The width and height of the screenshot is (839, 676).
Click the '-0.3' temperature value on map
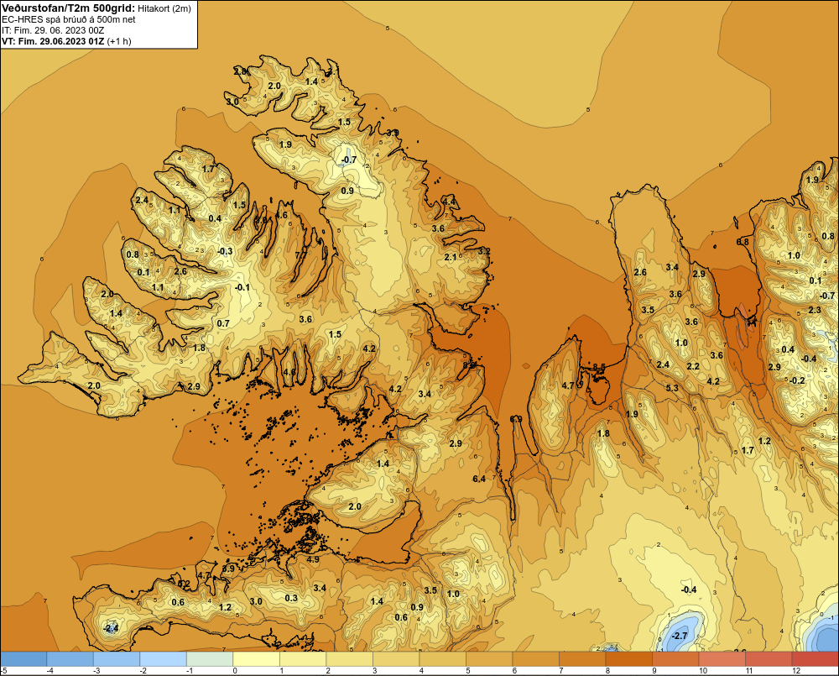click(225, 251)
